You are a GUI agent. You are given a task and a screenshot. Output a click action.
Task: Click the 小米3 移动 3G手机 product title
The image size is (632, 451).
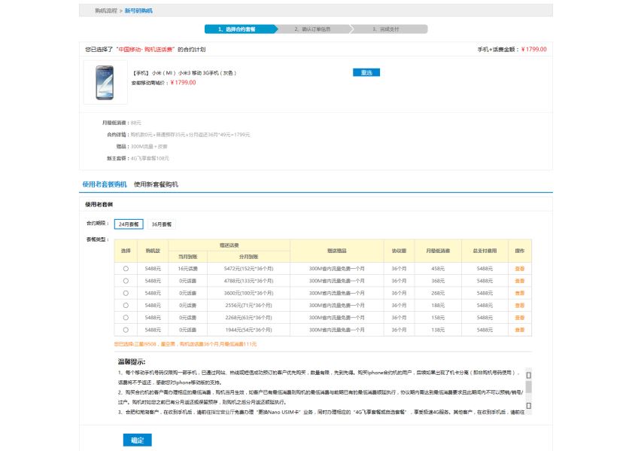point(184,73)
